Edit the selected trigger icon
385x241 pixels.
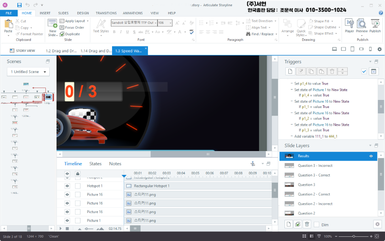[301, 71]
